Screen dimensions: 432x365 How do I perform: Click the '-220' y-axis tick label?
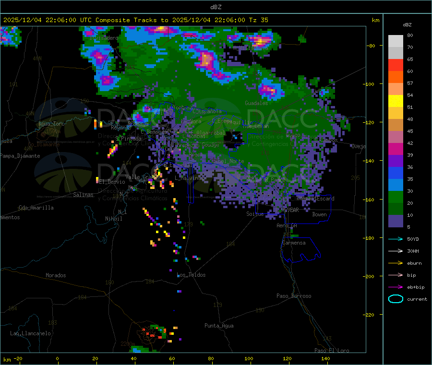369,315
